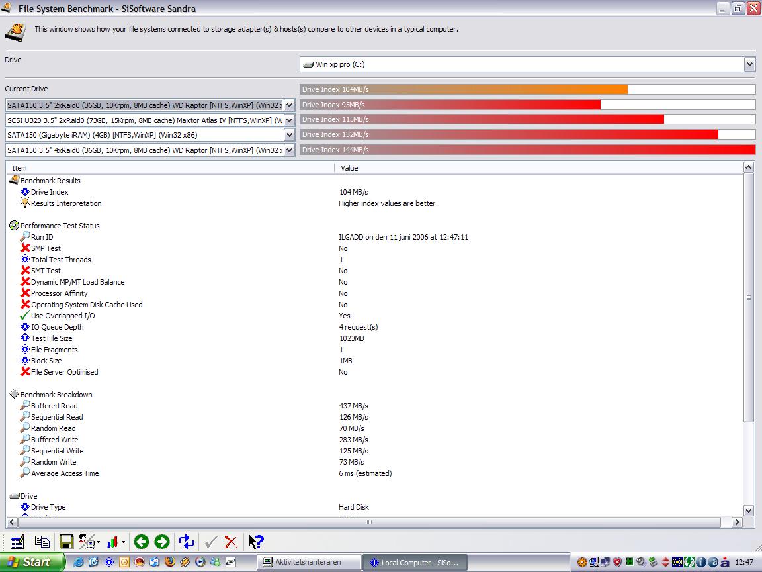Select the Buffered Read row
Screen dimensions: 762x572
coord(374,406)
